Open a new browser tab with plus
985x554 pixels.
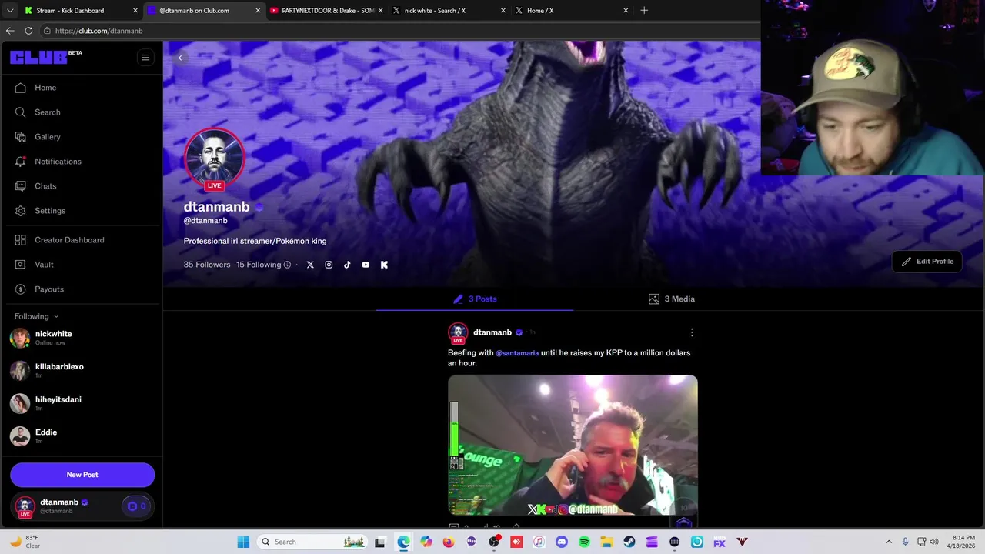pyautogui.click(x=644, y=11)
